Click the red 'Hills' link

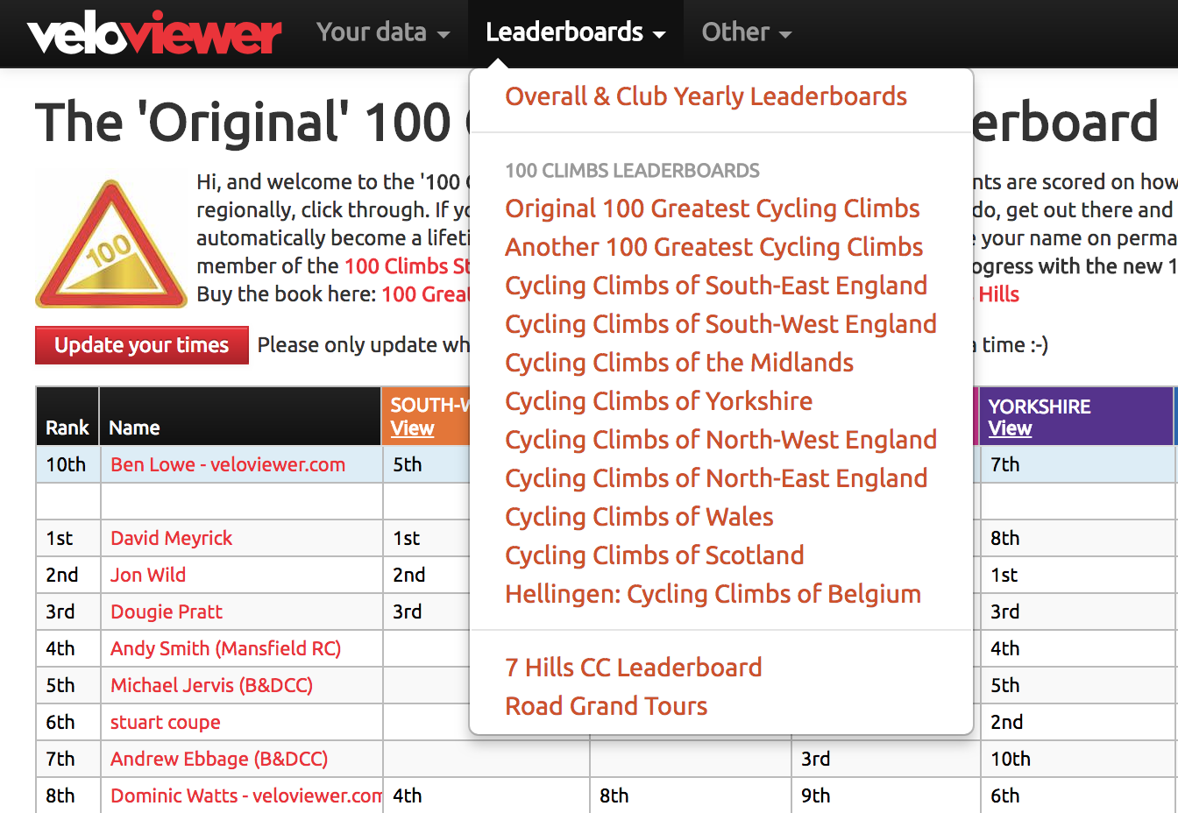(x=998, y=294)
